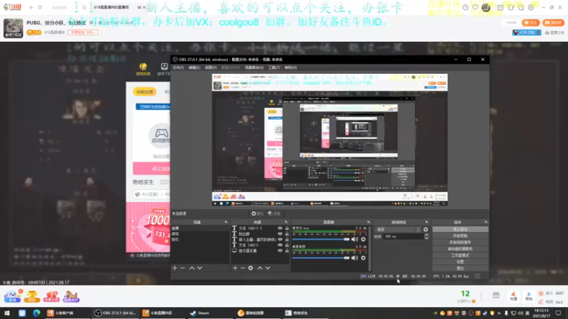Remove the selected OBS source
Image resolution: width=568 pixels, height=319 pixels.
point(243,268)
